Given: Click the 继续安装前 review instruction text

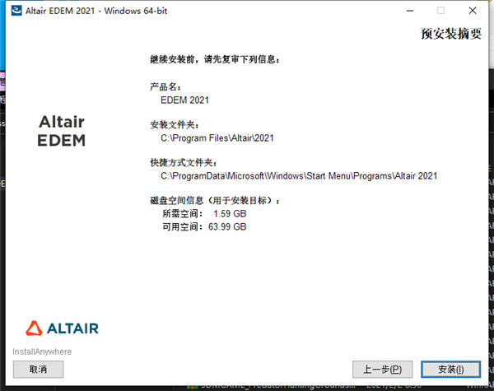Looking at the screenshot, I should point(215,59).
